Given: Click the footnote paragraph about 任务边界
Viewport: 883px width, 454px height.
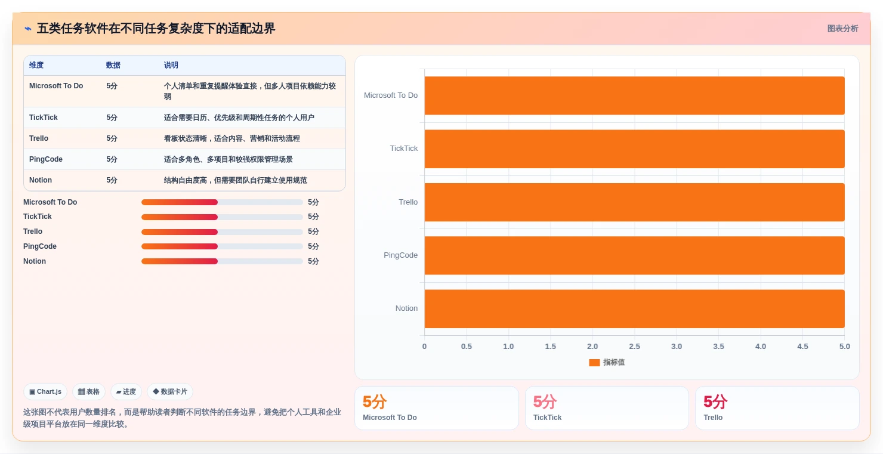Looking at the screenshot, I should click(182, 418).
